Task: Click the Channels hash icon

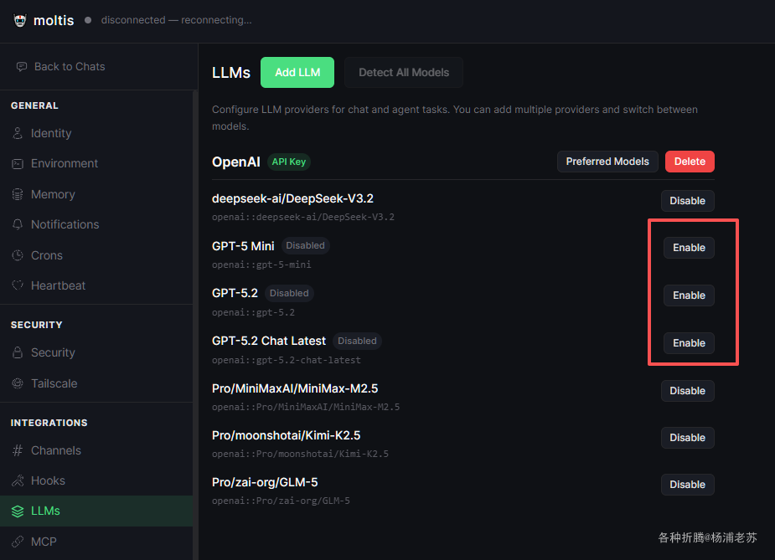Action: coord(18,450)
